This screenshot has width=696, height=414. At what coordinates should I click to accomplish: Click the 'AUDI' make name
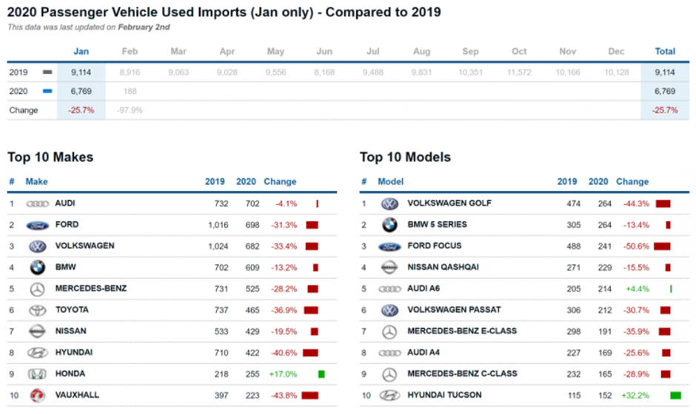coord(65,203)
